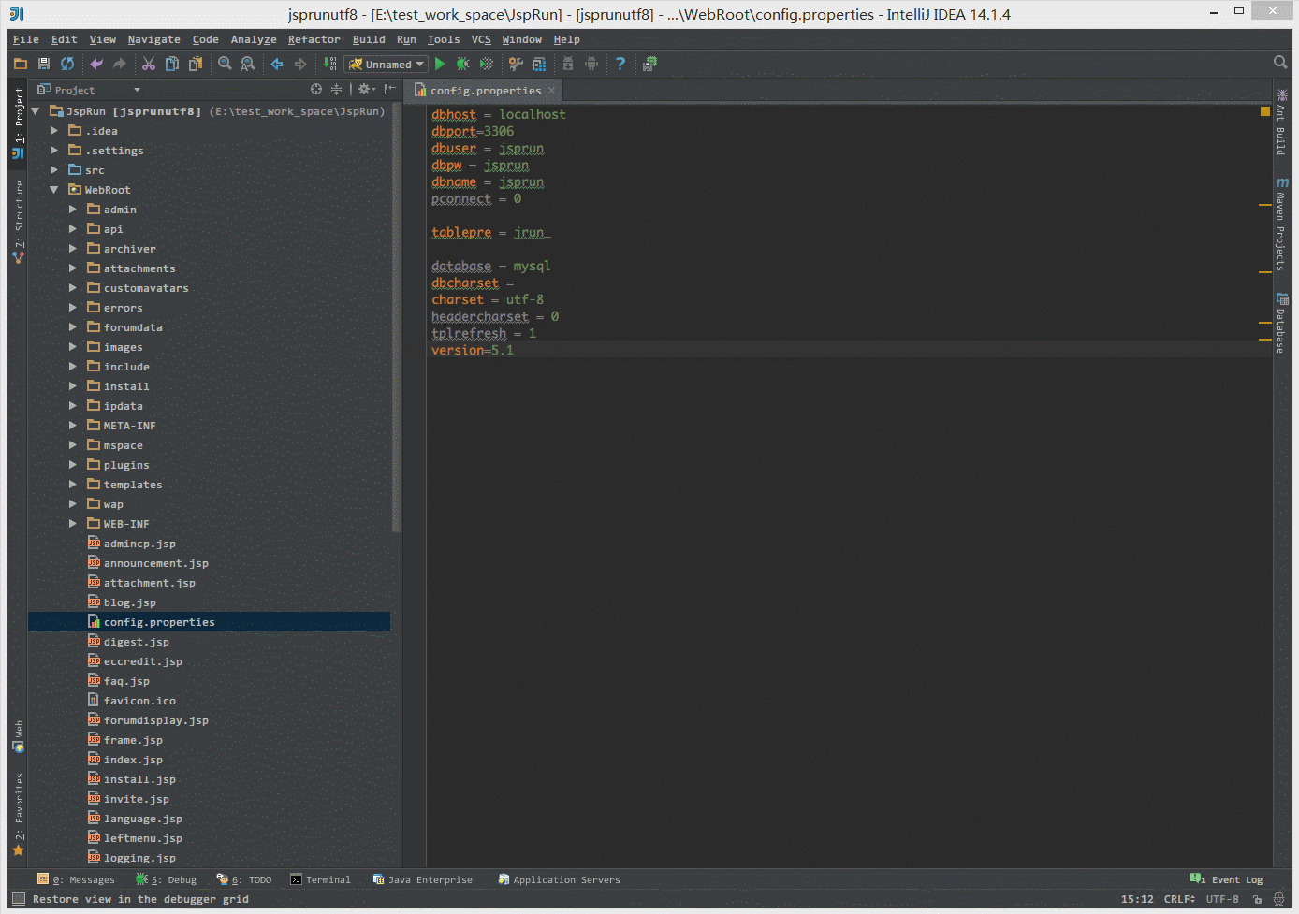Expand the src folder in project tree
Screen dimensions: 1299x914
pyautogui.click(x=54, y=170)
